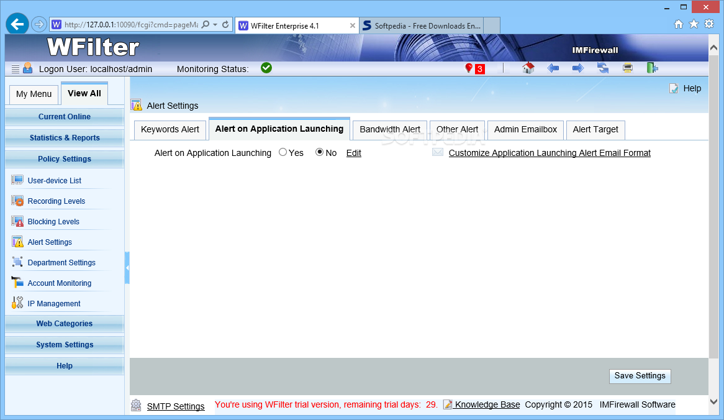The image size is (724, 420).
Task: Switch to Bandwidth Alert tab
Action: click(390, 130)
